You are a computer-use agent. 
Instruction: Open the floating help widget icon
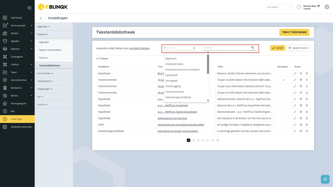pyautogui.click(x=325, y=179)
